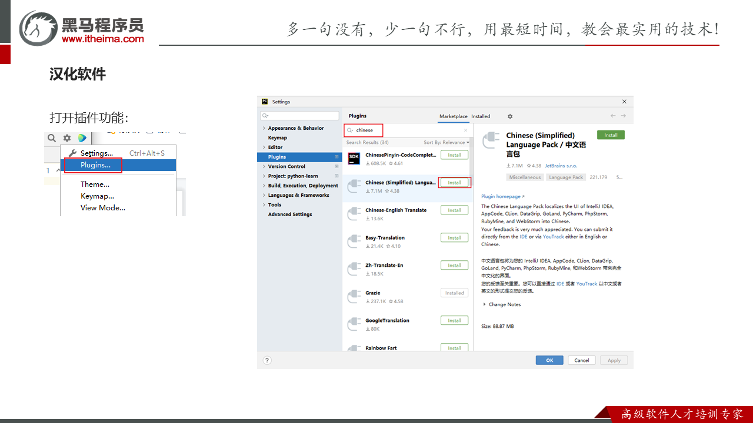Click the magnifier search icon in IDE toolbar
The width and height of the screenshot is (753, 423).
click(x=52, y=138)
